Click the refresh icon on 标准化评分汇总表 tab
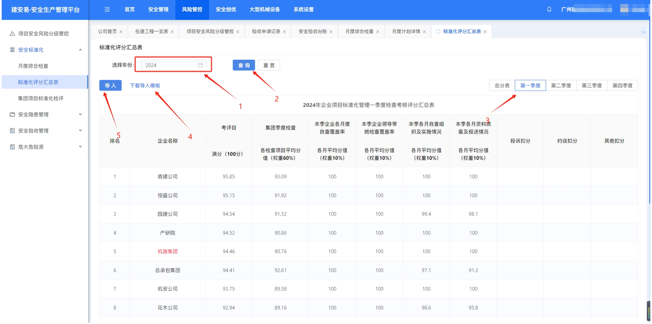652x324 pixels. pos(438,31)
